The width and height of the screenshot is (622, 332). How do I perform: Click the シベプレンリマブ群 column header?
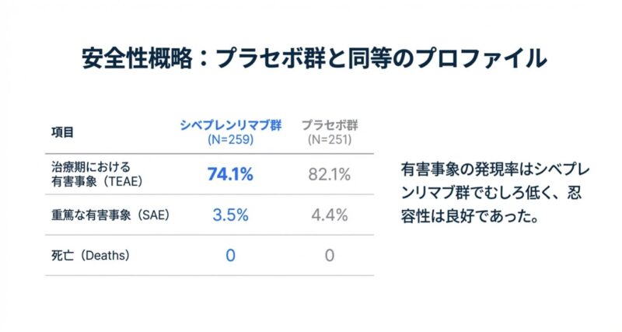coord(230,126)
